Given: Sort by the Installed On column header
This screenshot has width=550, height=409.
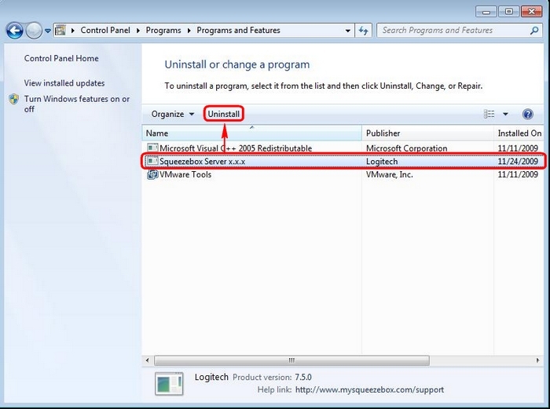Looking at the screenshot, I should (x=519, y=133).
